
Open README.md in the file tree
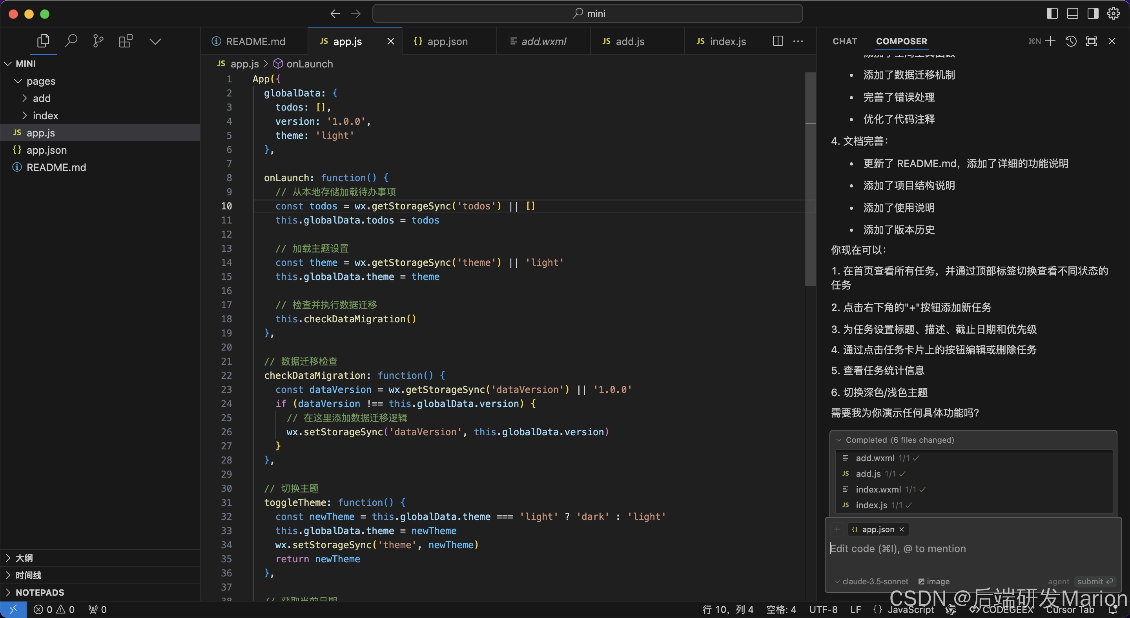point(100,167)
